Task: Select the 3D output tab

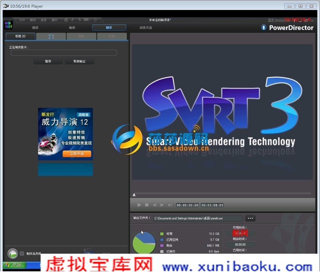Action: 51,37
